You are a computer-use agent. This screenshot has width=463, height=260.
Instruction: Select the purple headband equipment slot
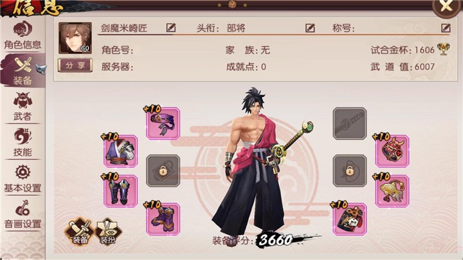(x=163, y=123)
